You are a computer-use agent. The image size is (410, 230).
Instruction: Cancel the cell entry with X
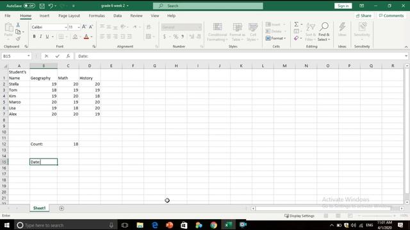point(46,56)
